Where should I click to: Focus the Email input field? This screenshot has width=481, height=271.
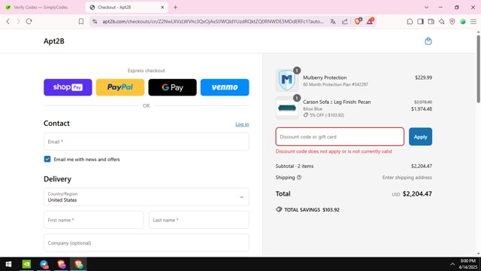click(147, 142)
